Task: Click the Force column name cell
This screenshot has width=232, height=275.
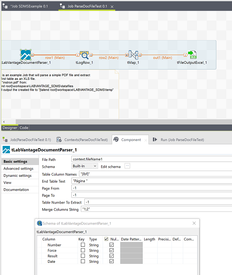Action: point(52,250)
